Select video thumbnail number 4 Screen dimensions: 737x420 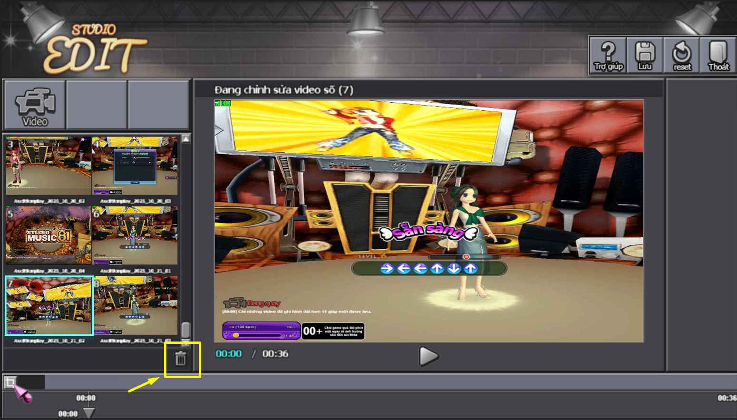[135, 166]
